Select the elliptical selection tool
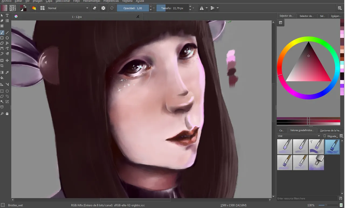345x208 pixels. 7,91
